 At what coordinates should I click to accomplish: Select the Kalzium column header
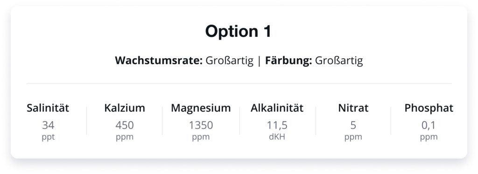[125, 108]
